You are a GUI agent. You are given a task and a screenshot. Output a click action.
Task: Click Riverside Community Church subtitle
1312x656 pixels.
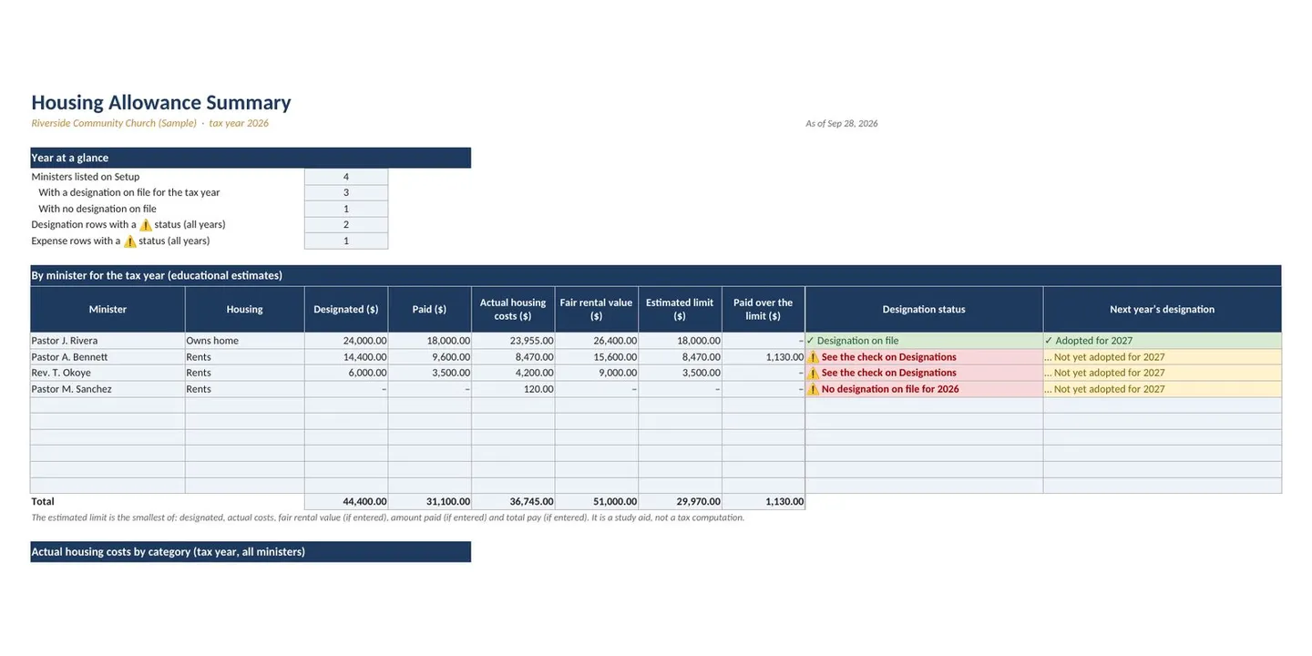tap(150, 124)
